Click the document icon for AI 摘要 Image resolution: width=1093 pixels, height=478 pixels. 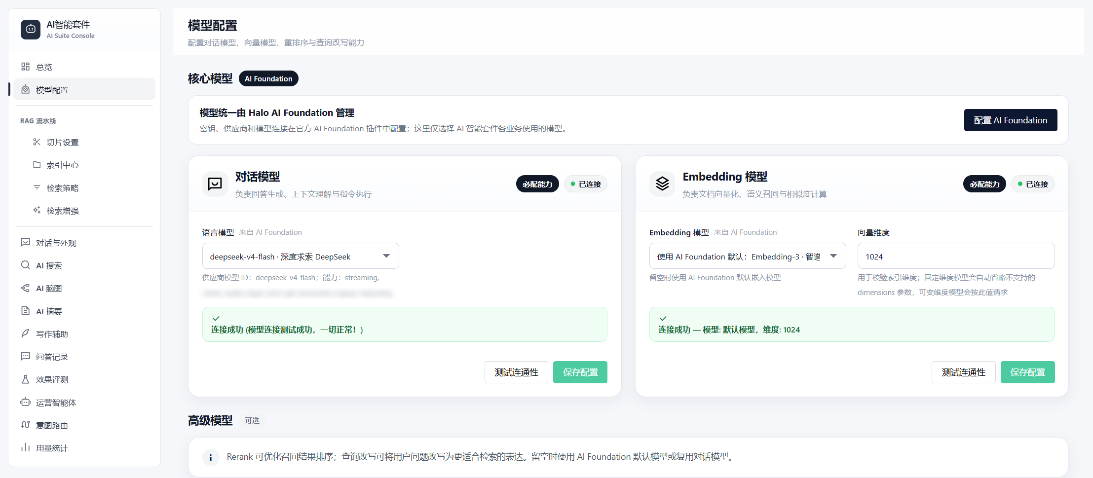pos(25,311)
